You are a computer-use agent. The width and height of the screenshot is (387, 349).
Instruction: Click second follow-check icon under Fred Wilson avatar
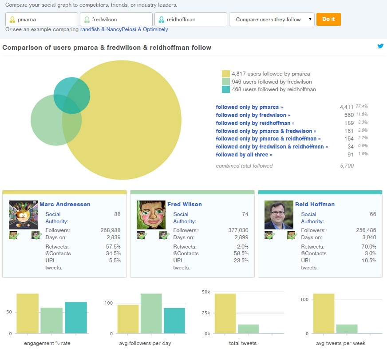click(164, 235)
